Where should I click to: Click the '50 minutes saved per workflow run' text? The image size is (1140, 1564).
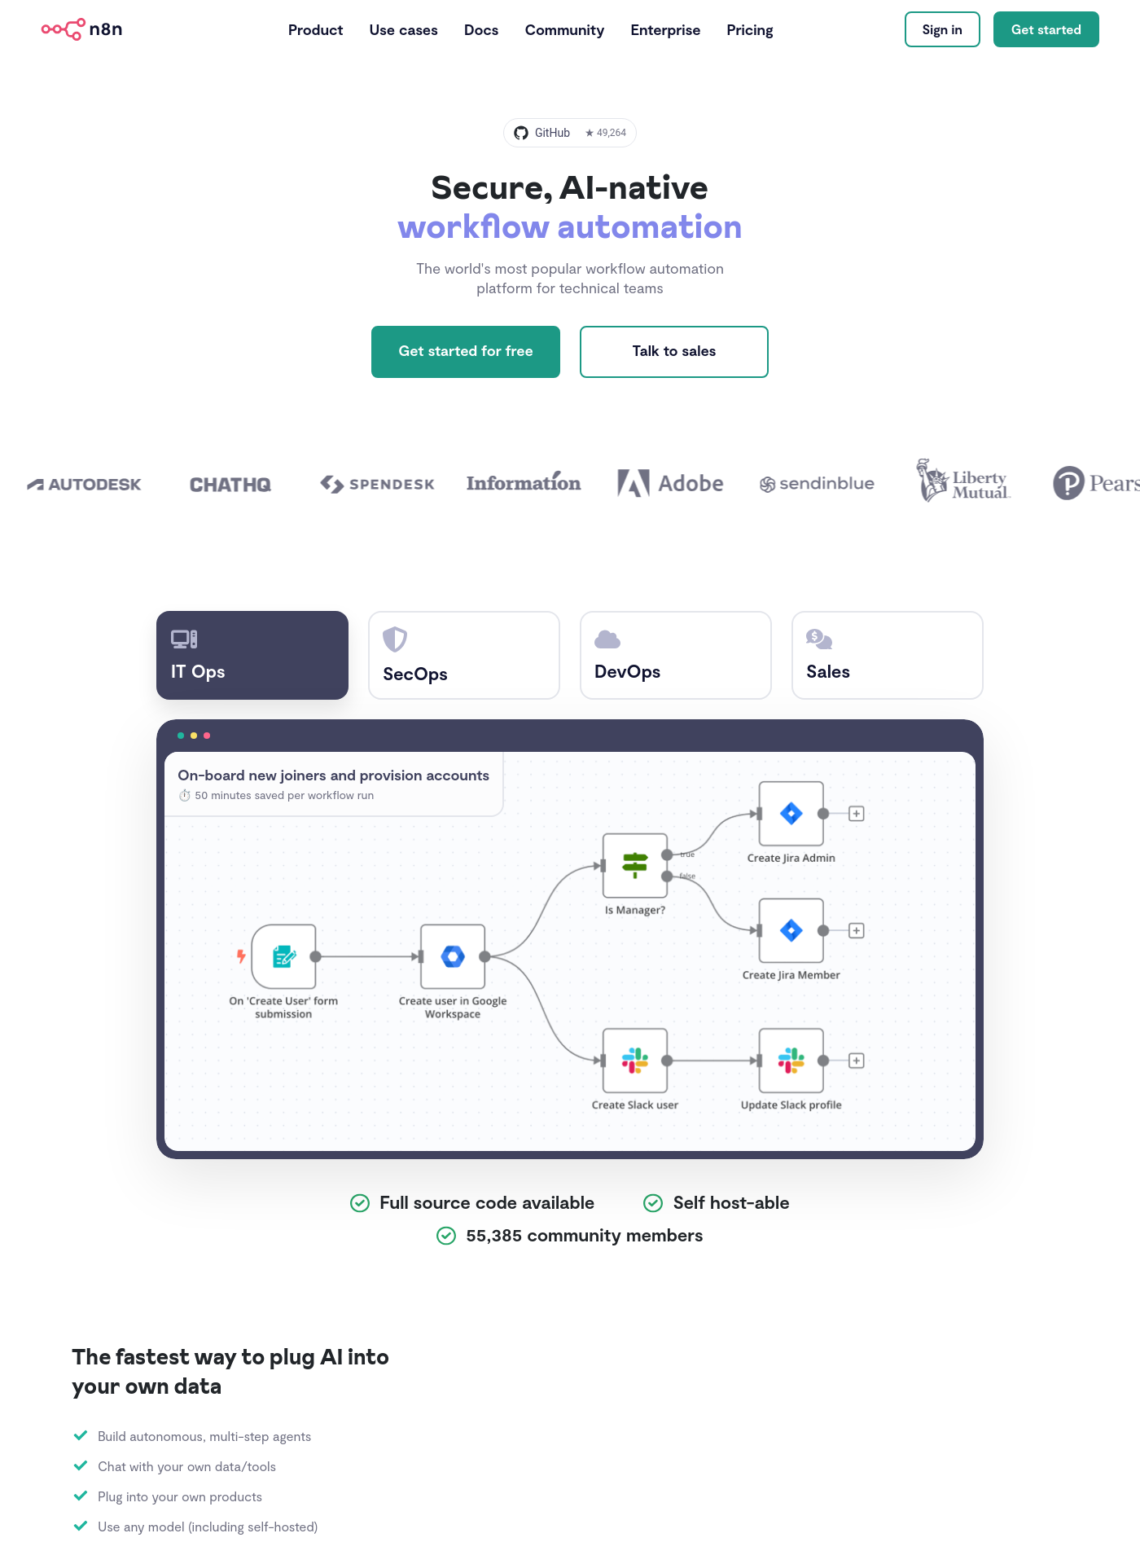point(284,795)
